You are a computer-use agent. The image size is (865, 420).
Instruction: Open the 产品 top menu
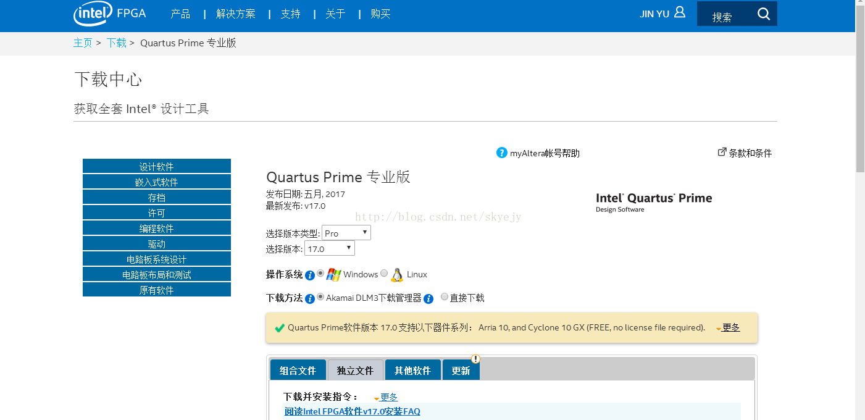(180, 14)
